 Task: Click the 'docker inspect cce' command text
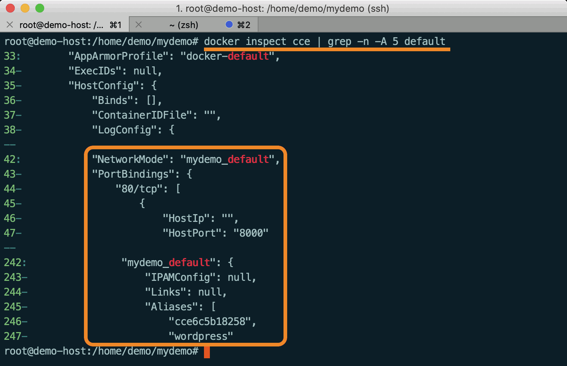click(257, 41)
